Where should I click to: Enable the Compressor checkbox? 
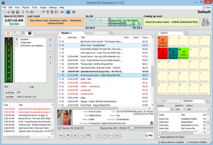tap(17, 42)
